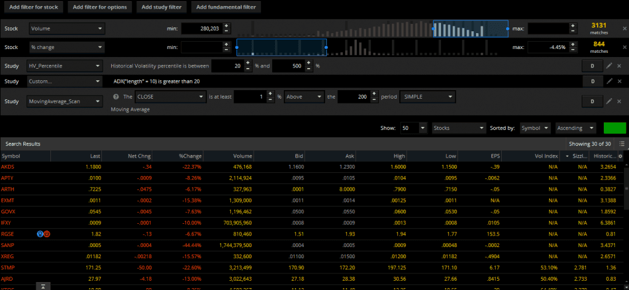Click Volume max value field
The image size is (629, 290).
click(x=549, y=29)
